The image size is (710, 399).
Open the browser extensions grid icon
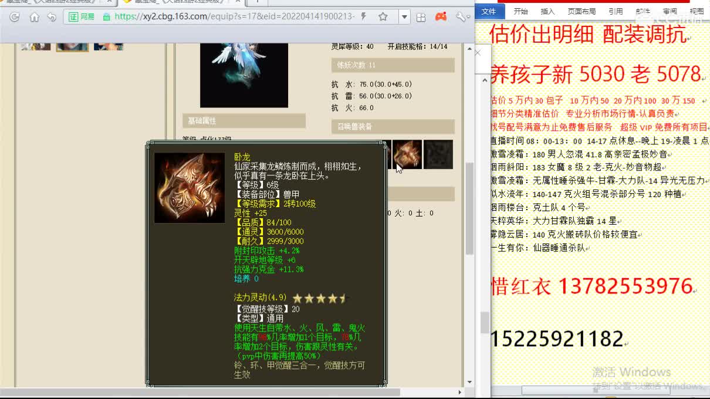[x=421, y=17]
